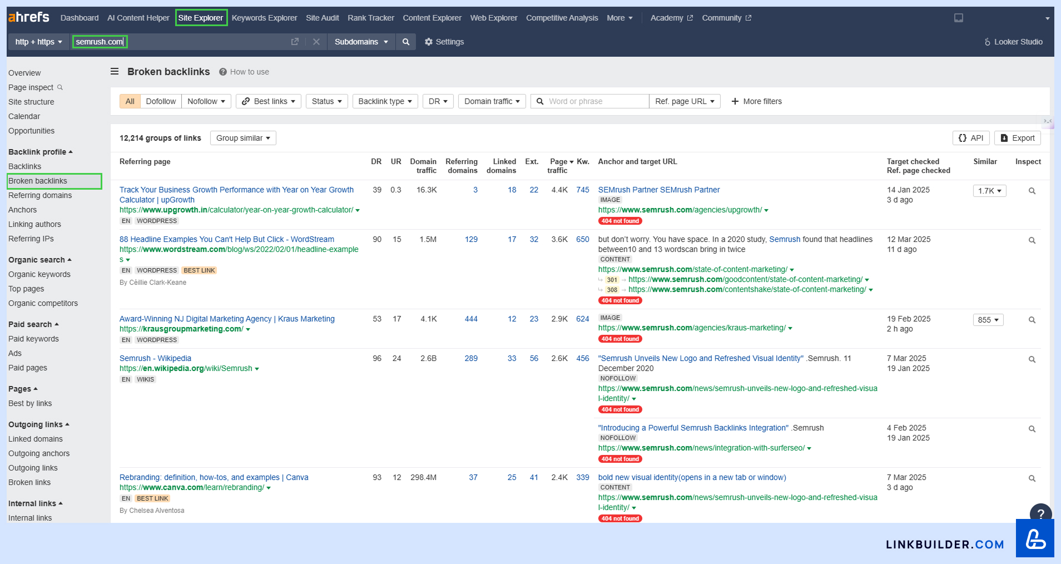The height and width of the screenshot is (564, 1061).
Task: Open Ref. page URL dropdown
Action: (x=685, y=101)
